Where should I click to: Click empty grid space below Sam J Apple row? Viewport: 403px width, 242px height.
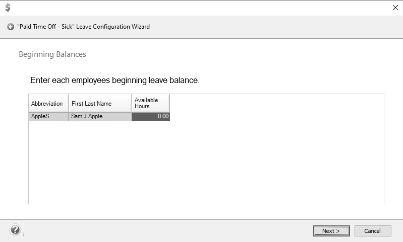coord(100,161)
